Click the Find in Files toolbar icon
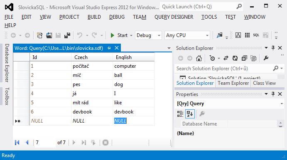Screen dimensions: 287x160 tap(219, 35)
